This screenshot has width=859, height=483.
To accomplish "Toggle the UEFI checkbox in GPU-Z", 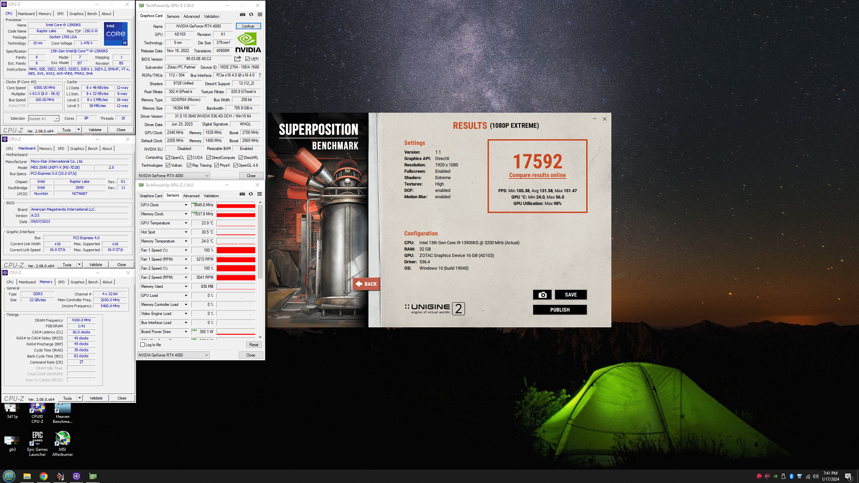I will [x=247, y=59].
